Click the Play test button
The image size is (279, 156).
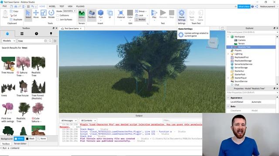pos(154,14)
